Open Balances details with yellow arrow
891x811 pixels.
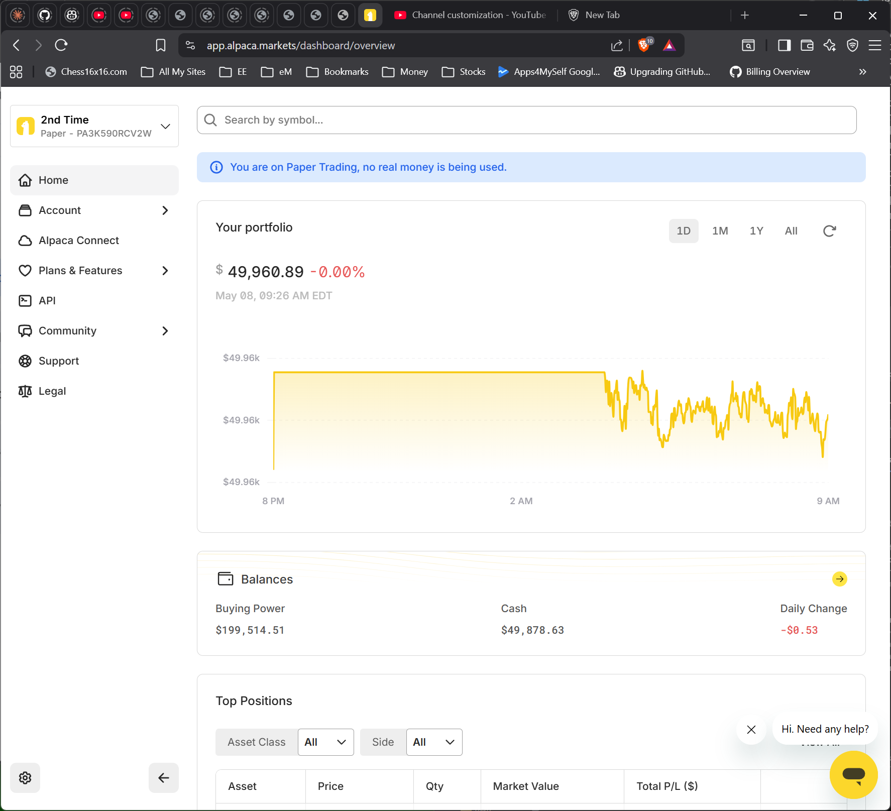tap(840, 579)
